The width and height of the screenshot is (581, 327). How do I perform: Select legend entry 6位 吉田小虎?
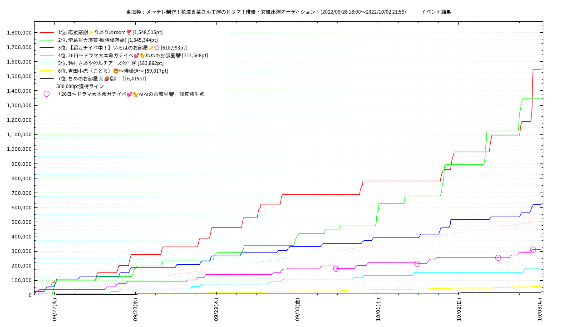pos(113,71)
